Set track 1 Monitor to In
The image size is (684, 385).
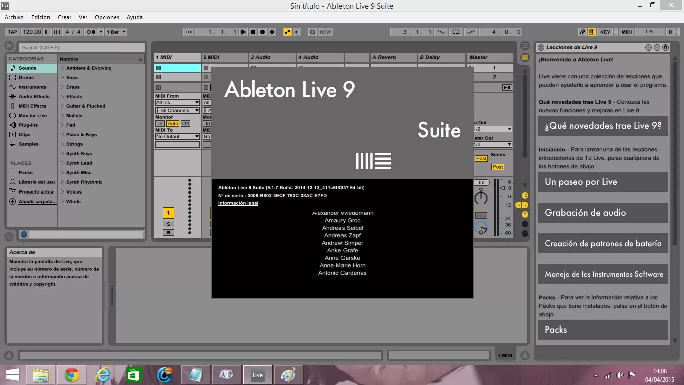coord(160,124)
